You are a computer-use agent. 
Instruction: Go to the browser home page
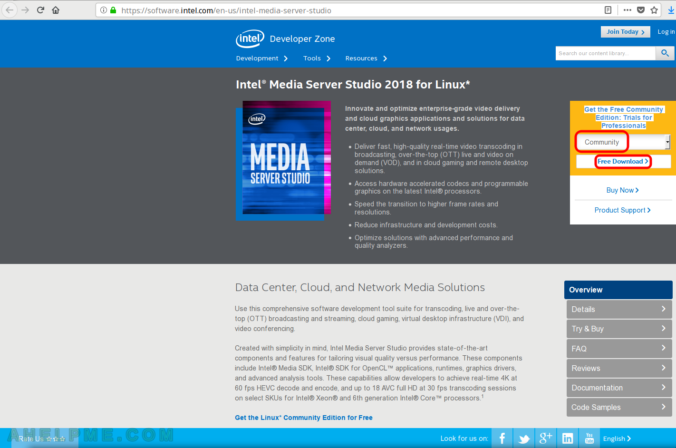pos(56,10)
